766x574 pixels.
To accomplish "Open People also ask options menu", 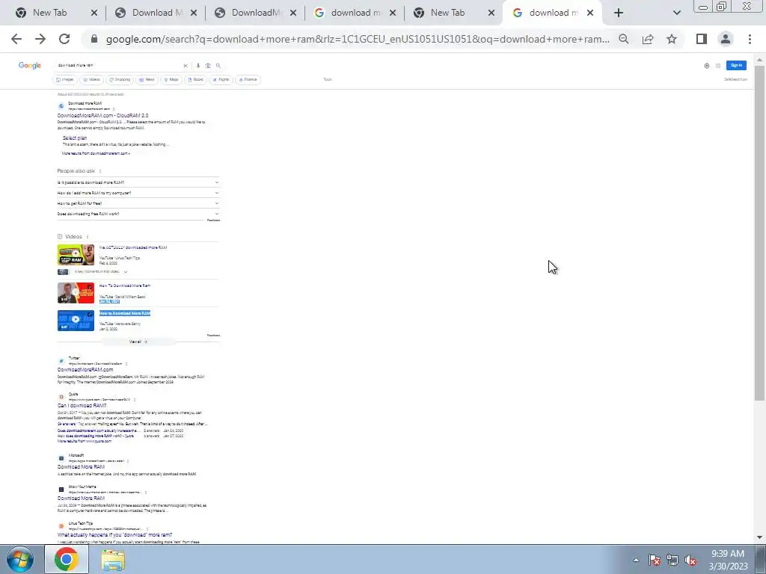I will pyautogui.click(x=100, y=171).
